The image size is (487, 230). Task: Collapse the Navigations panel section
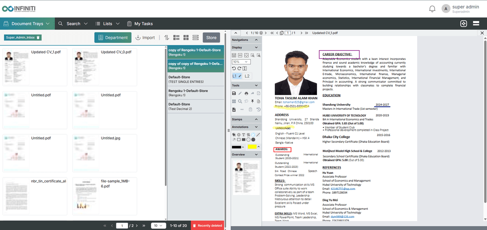[x=256, y=40]
